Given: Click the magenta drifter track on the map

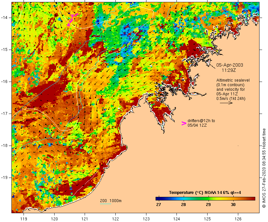Looking at the screenshot, I should coord(72,20).
